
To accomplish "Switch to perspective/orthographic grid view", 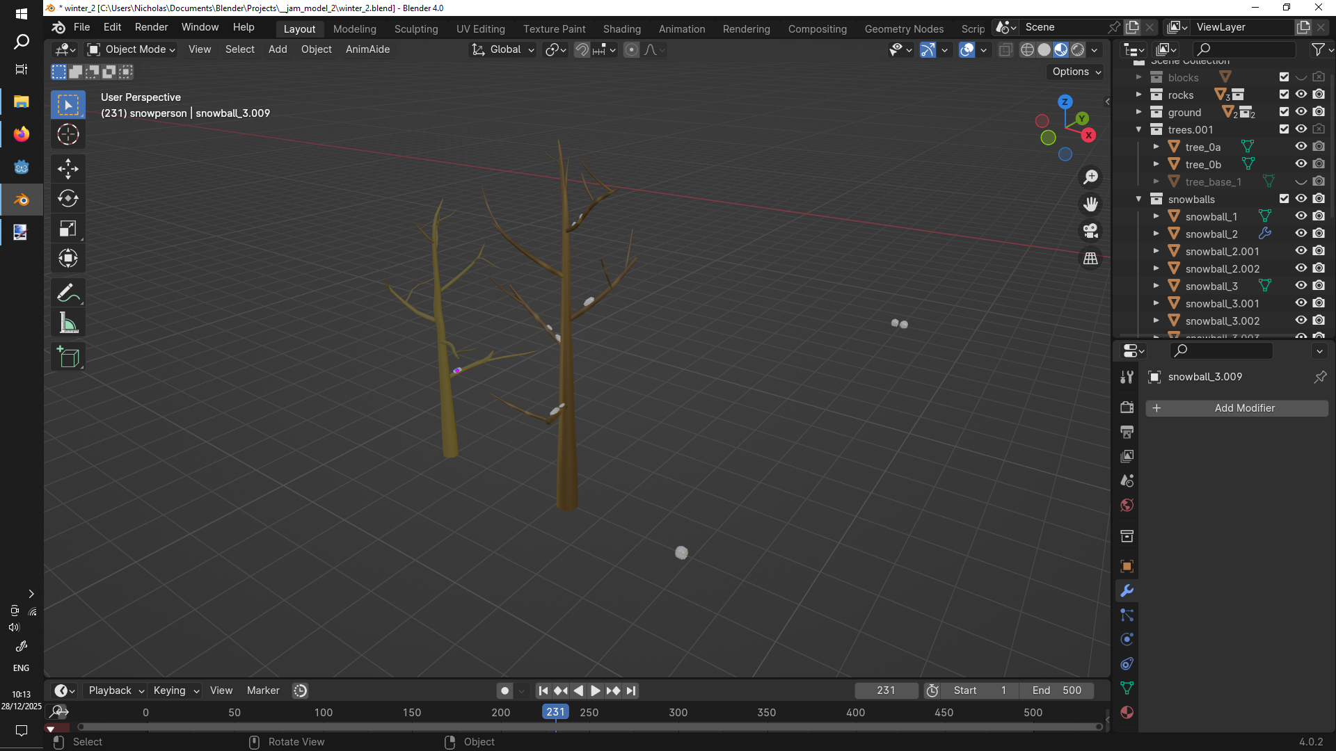I will (x=1090, y=258).
